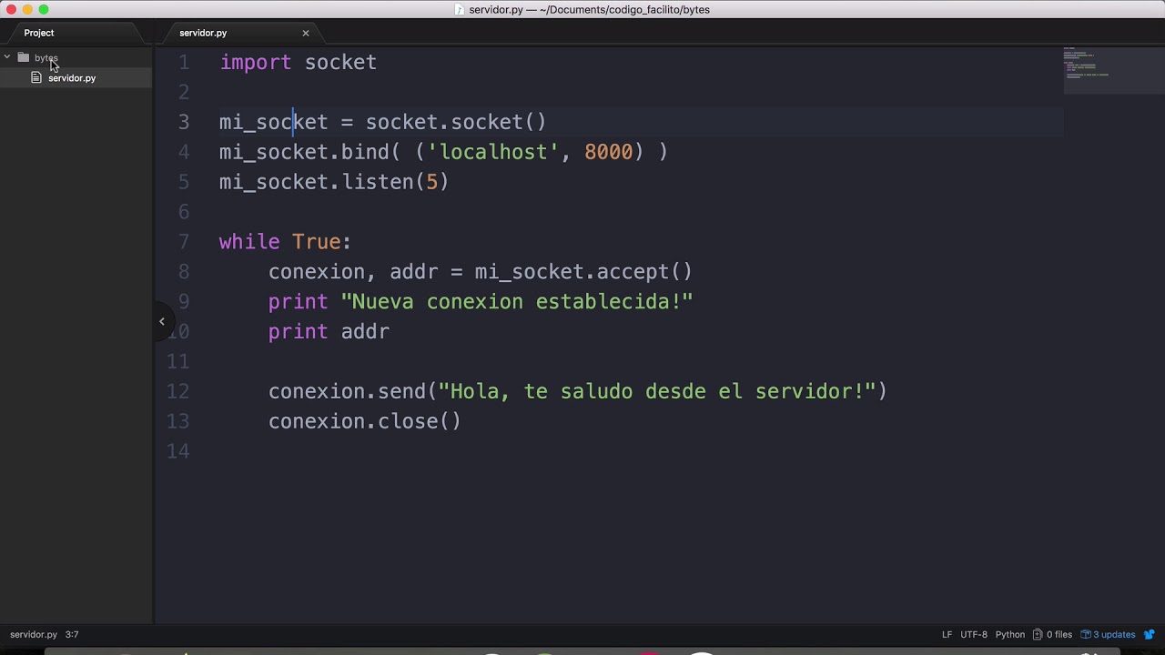Image resolution: width=1165 pixels, height=655 pixels.
Task: Click the "Nueva conexion establecida!" string
Action: pyautogui.click(x=517, y=302)
